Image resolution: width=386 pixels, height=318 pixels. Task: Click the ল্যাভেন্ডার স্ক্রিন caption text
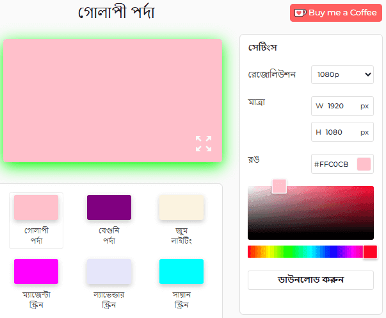[x=109, y=300]
